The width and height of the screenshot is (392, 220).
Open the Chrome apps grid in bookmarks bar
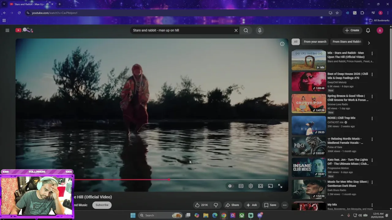[x=4, y=20]
